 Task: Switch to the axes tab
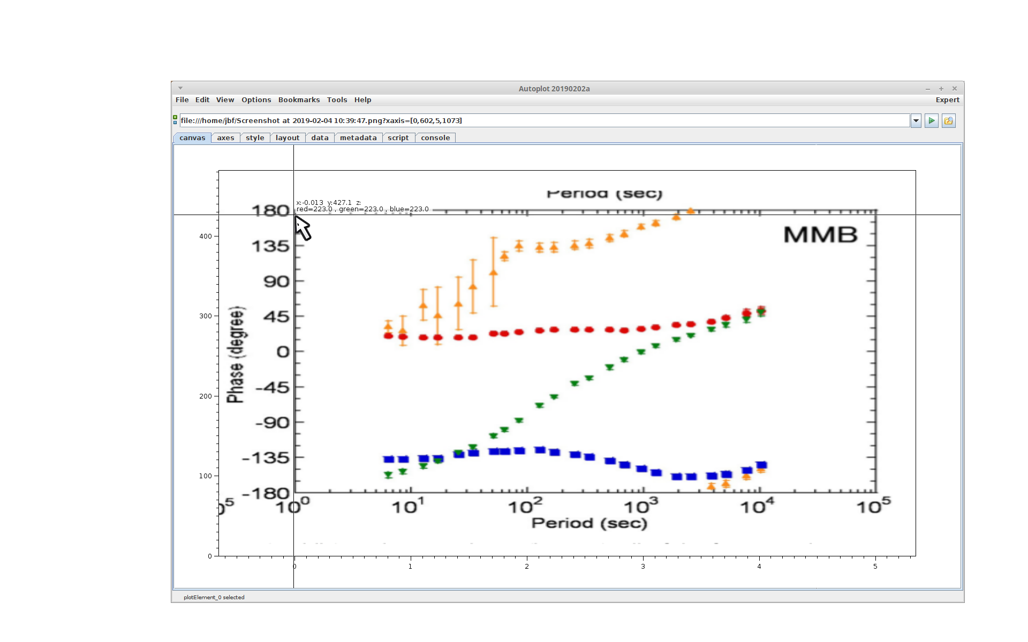point(225,138)
